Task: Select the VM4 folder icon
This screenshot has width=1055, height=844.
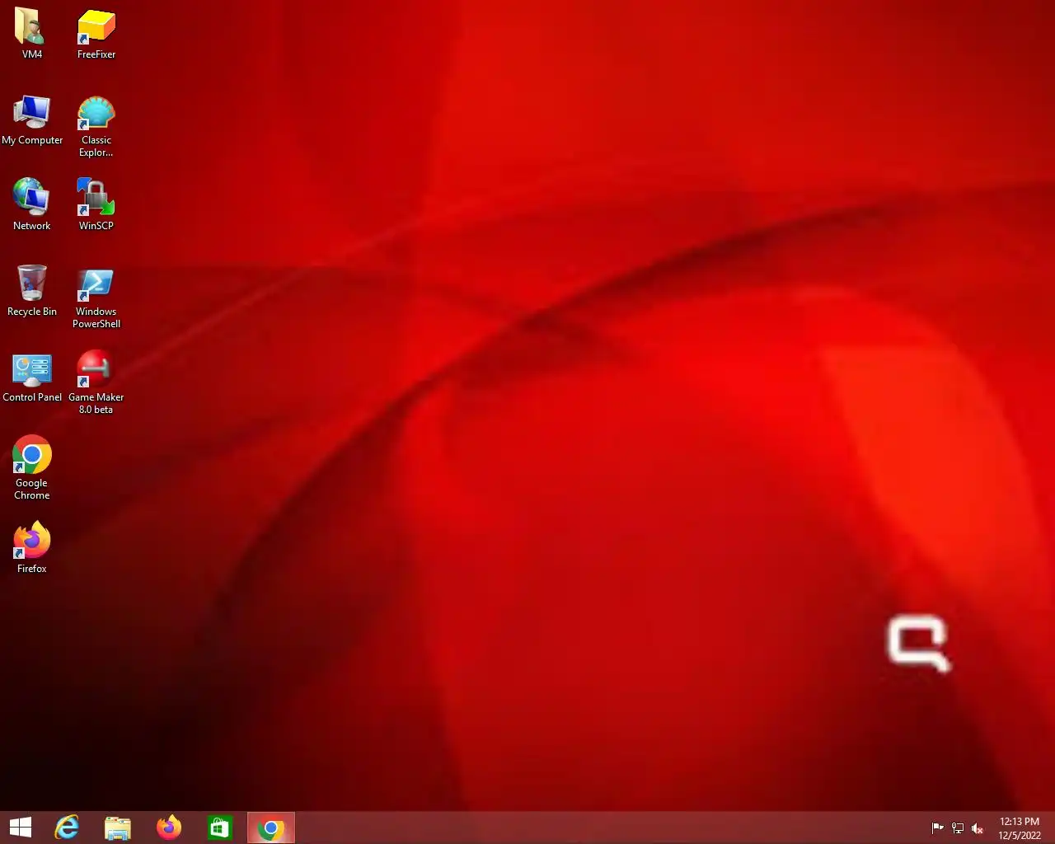Action: (x=31, y=34)
